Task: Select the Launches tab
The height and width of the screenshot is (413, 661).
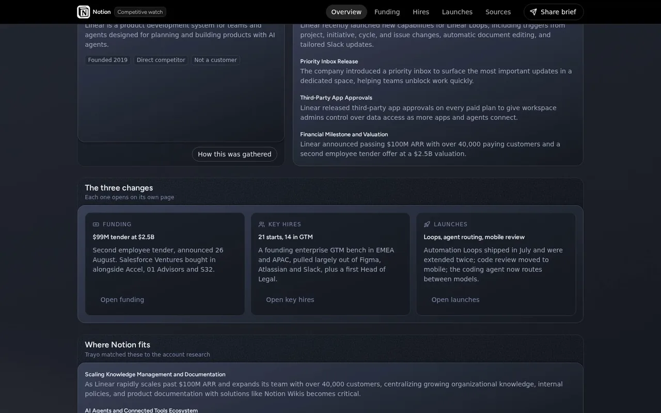Action: pyautogui.click(x=457, y=12)
